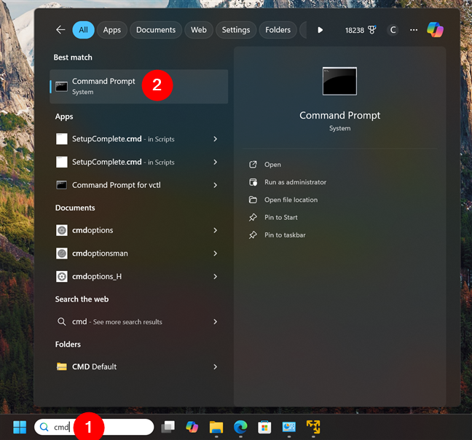Screen dimensions: 472x440
Task: Open Microsoft Store from the taskbar
Action: coord(264,427)
